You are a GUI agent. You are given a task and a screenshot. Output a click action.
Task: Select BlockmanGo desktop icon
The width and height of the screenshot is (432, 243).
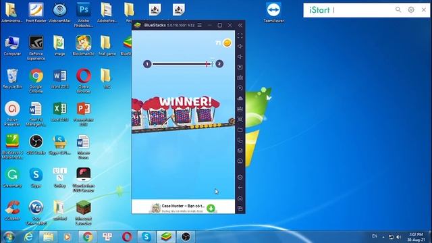click(x=84, y=45)
